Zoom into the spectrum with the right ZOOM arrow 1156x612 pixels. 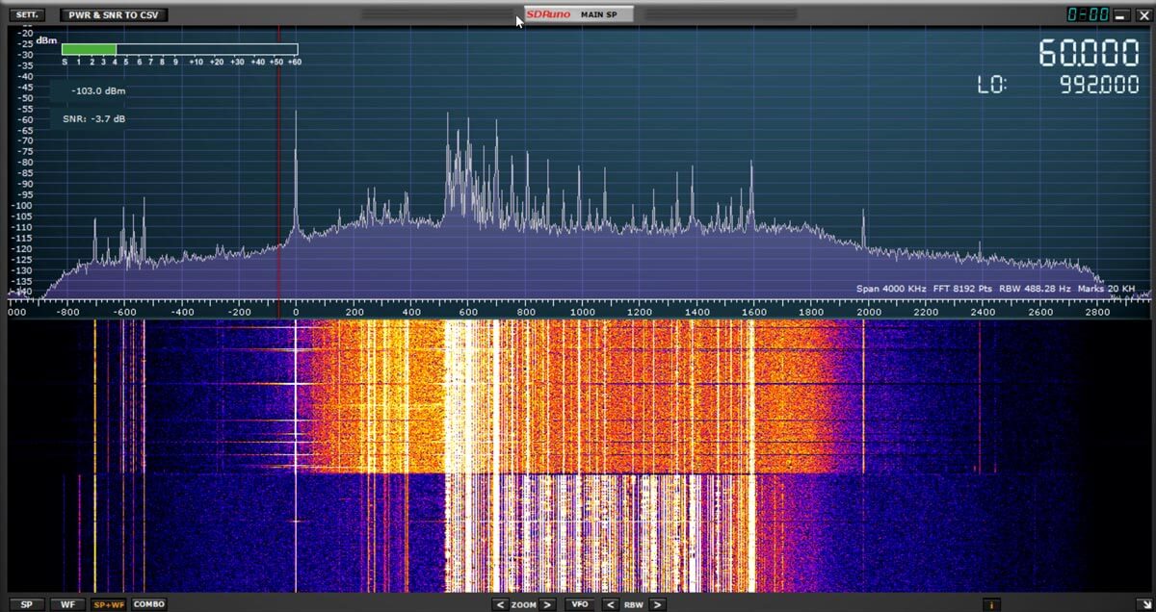(547, 604)
